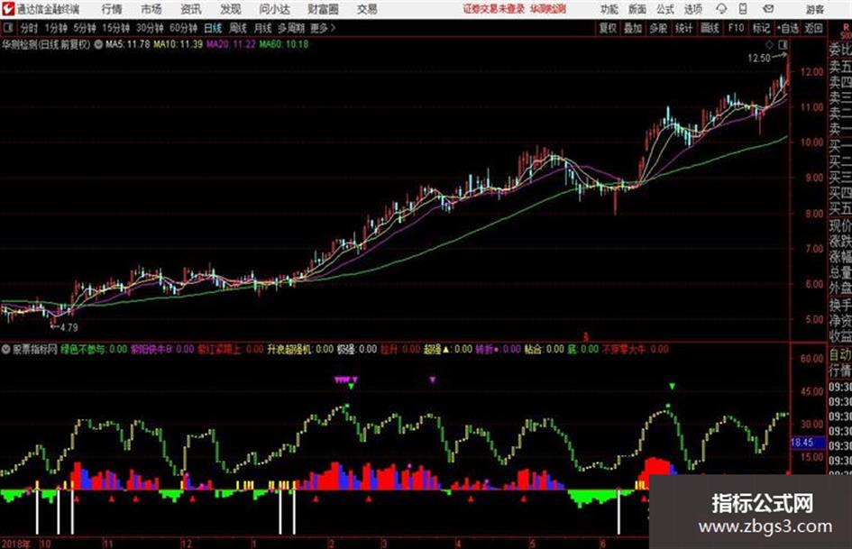Click the 多股 toolbar button

pos(658,28)
